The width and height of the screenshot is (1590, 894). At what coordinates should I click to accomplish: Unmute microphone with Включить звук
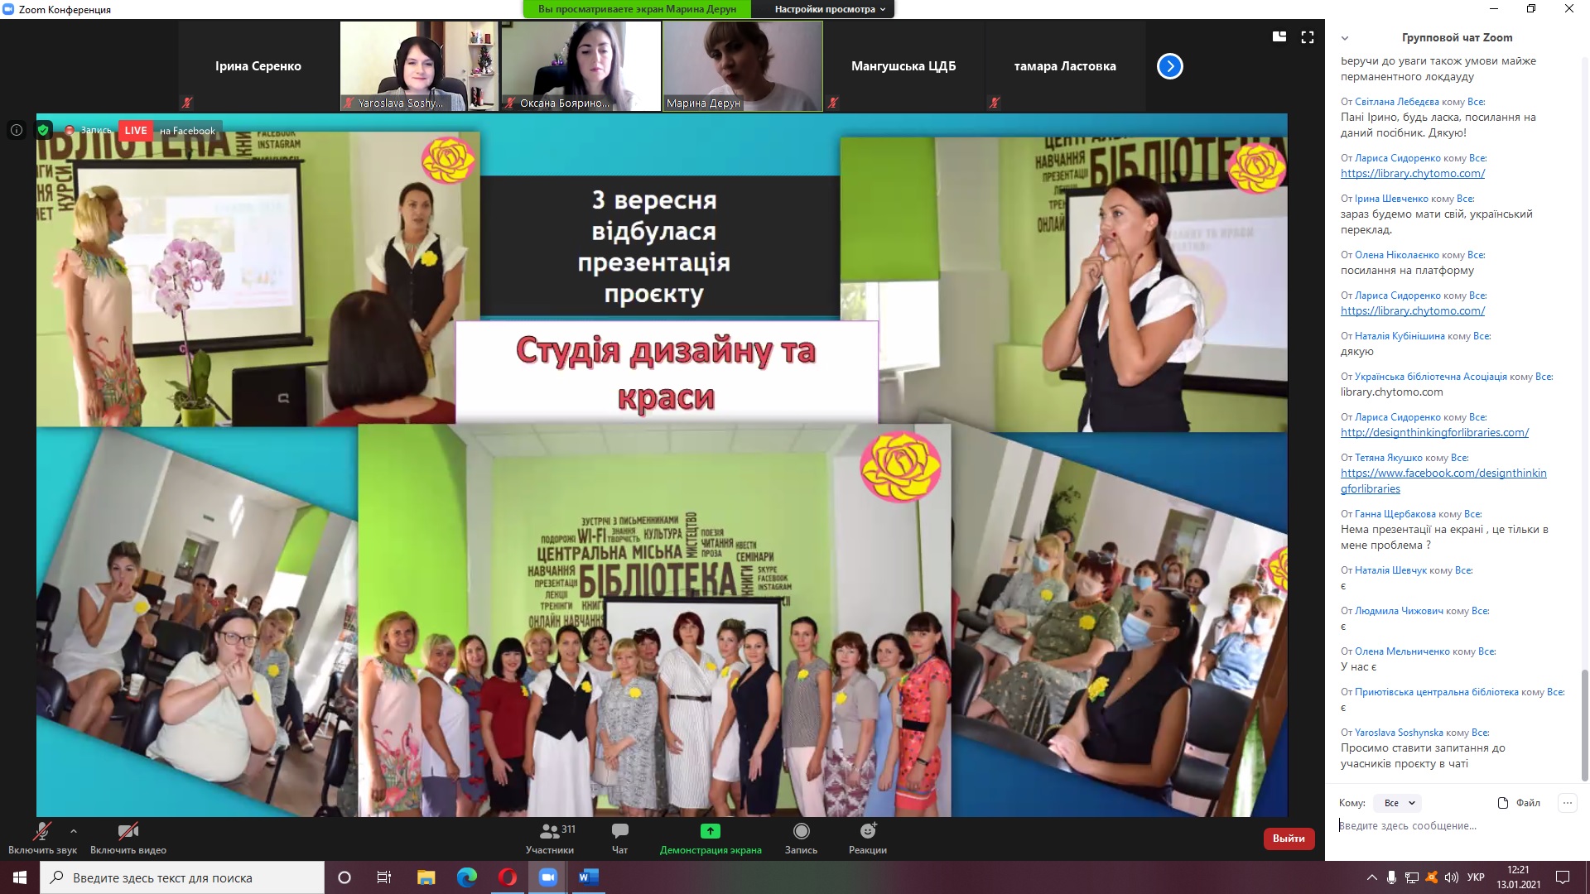pyautogui.click(x=42, y=838)
